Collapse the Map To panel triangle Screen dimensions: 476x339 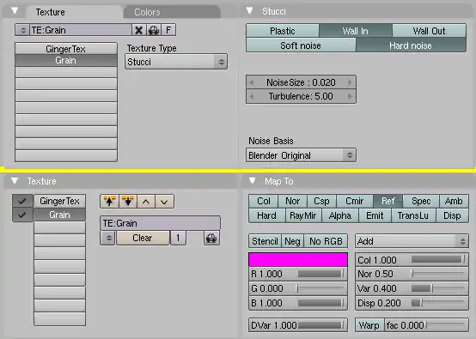[253, 181]
